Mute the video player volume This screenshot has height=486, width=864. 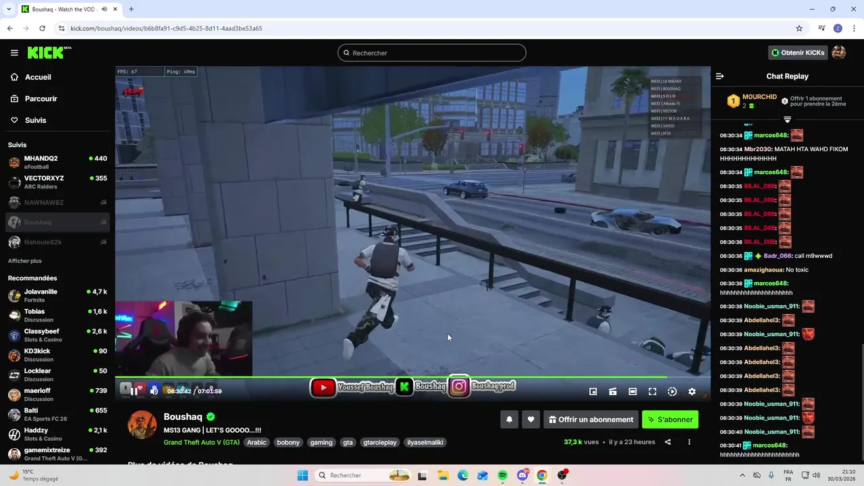tap(154, 390)
